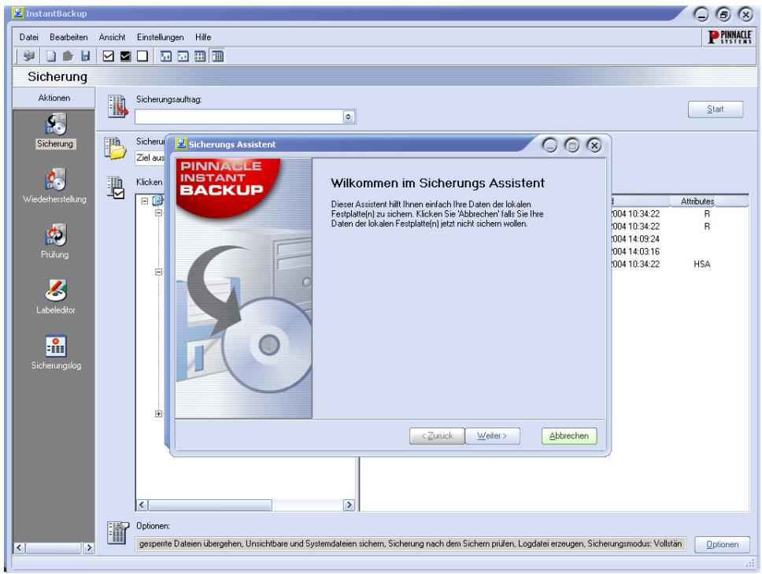This screenshot has height=574, width=762.
Task: Click Abbrechen to cancel the assistant
Action: [x=569, y=436]
